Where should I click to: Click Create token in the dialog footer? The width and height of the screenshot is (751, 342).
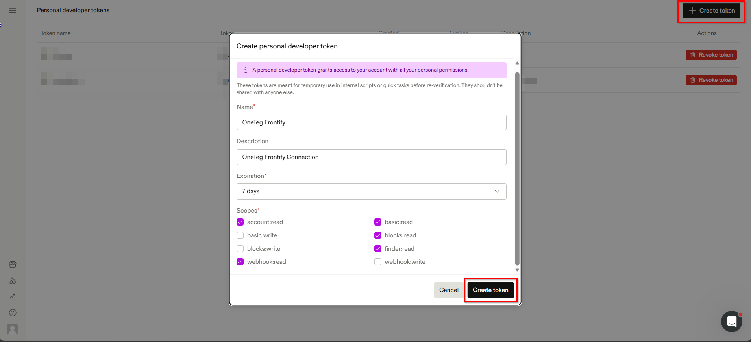pyautogui.click(x=490, y=290)
